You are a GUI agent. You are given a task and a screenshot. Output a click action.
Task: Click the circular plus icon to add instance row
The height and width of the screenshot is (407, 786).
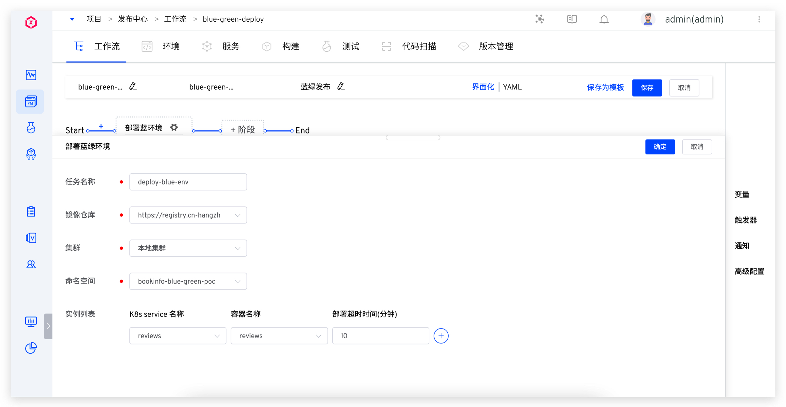(441, 336)
